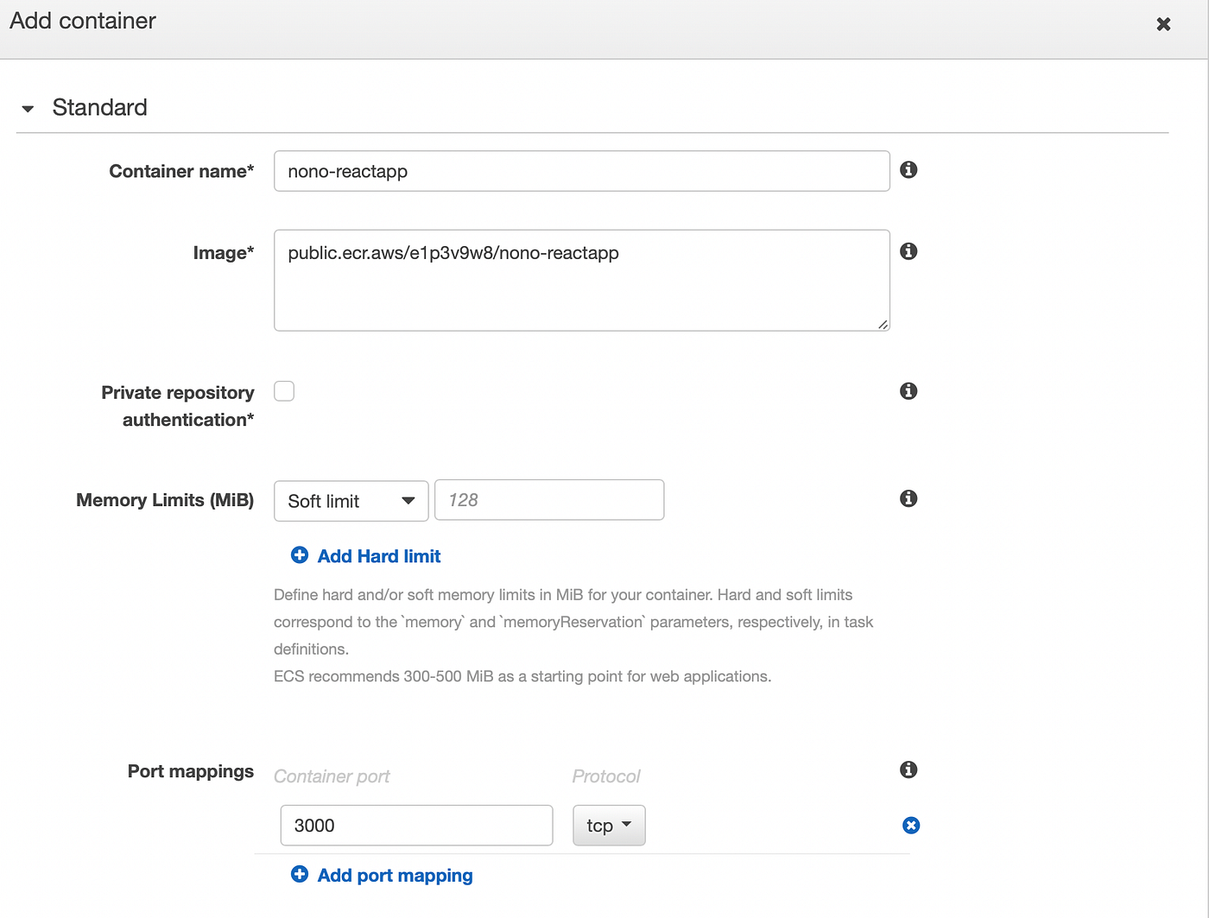Click info icon for Memory Limits
Viewport: 1209px width, 918px height.
[x=908, y=498]
